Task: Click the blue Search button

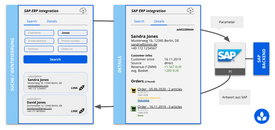Action: pos(55,59)
